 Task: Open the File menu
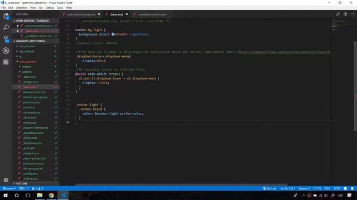(3, 8)
